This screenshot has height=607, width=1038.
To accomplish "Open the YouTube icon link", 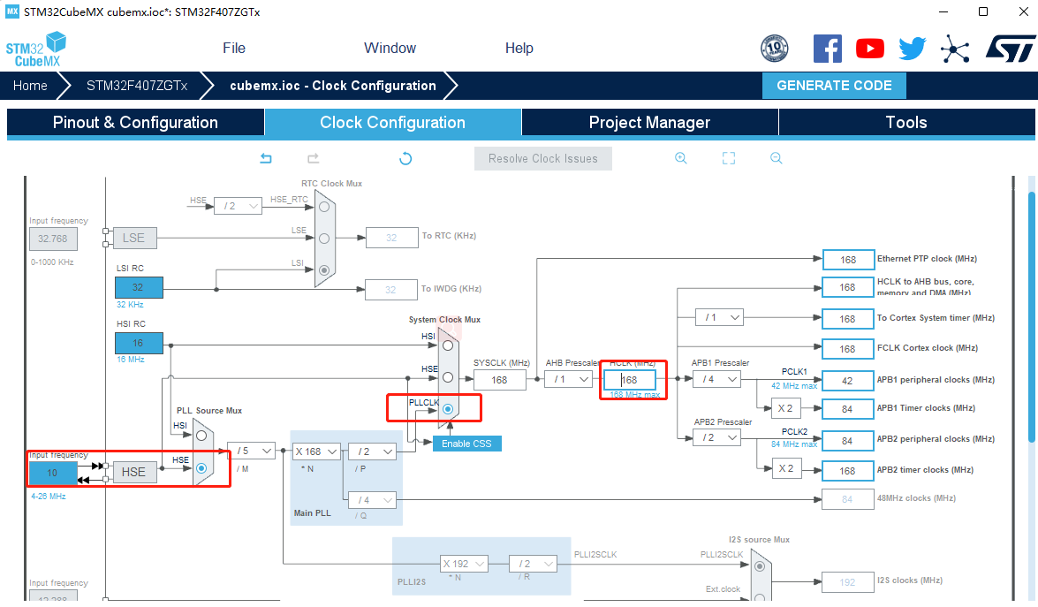I will point(870,49).
